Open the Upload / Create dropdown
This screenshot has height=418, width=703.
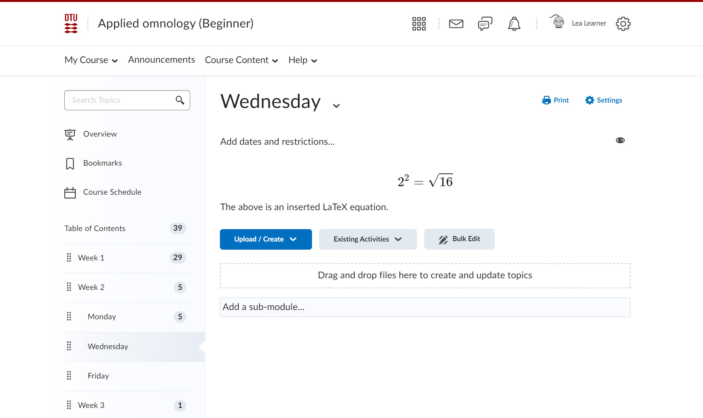266,239
